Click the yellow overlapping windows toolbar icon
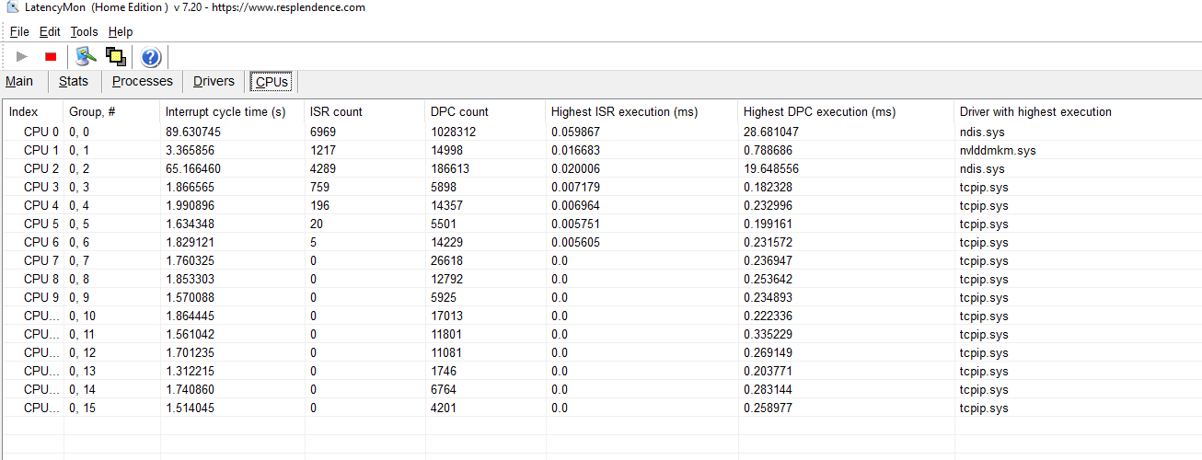Screen dimensions: 1202x460 coord(116,57)
